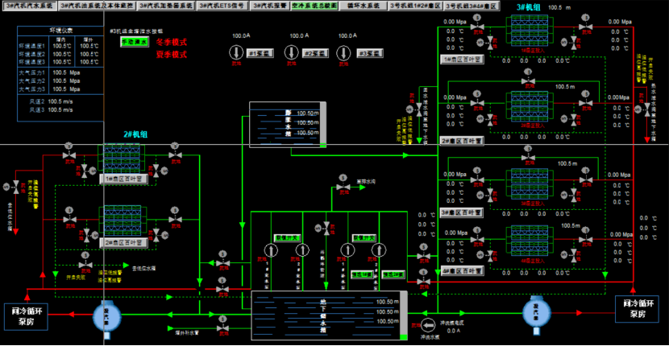Open 4#扇区百叶窗 louver button of 3#机组
669x346 pixels.
pyautogui.click(x=462, y=271)
